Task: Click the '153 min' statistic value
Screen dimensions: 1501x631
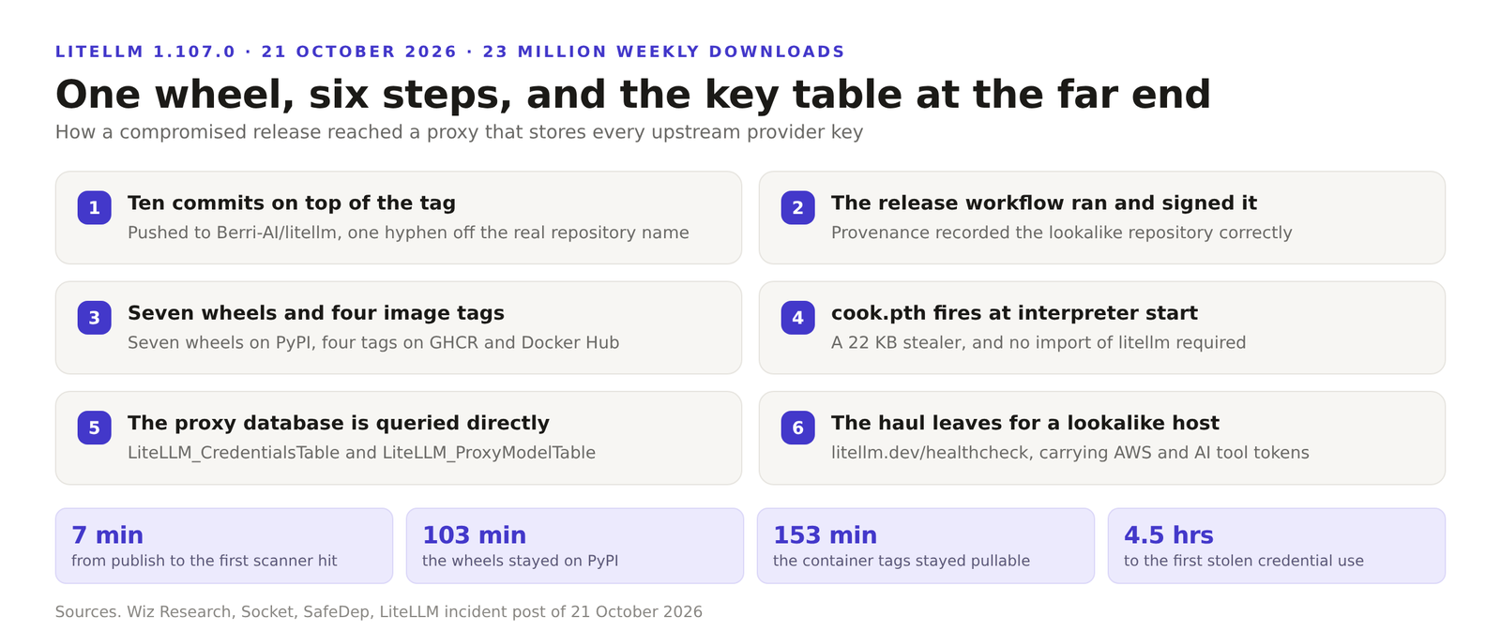Action: click(825, 535)
